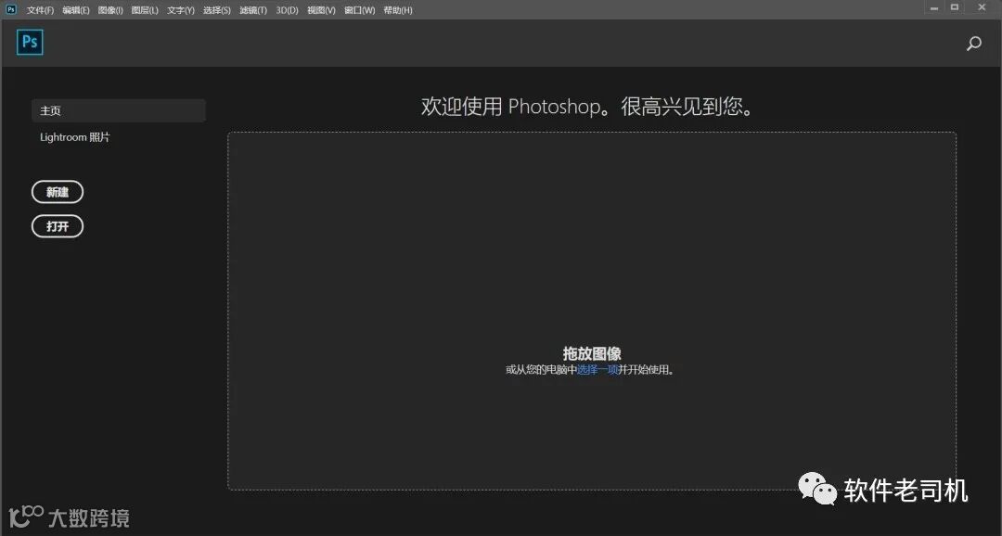1002x536 pixels.
Task: Open the 编辑(E) menu
Action: click(x=76, y=10)
